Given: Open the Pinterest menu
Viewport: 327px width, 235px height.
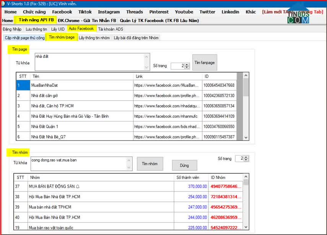Looking at the screenshot, I should tap(159, 12).
